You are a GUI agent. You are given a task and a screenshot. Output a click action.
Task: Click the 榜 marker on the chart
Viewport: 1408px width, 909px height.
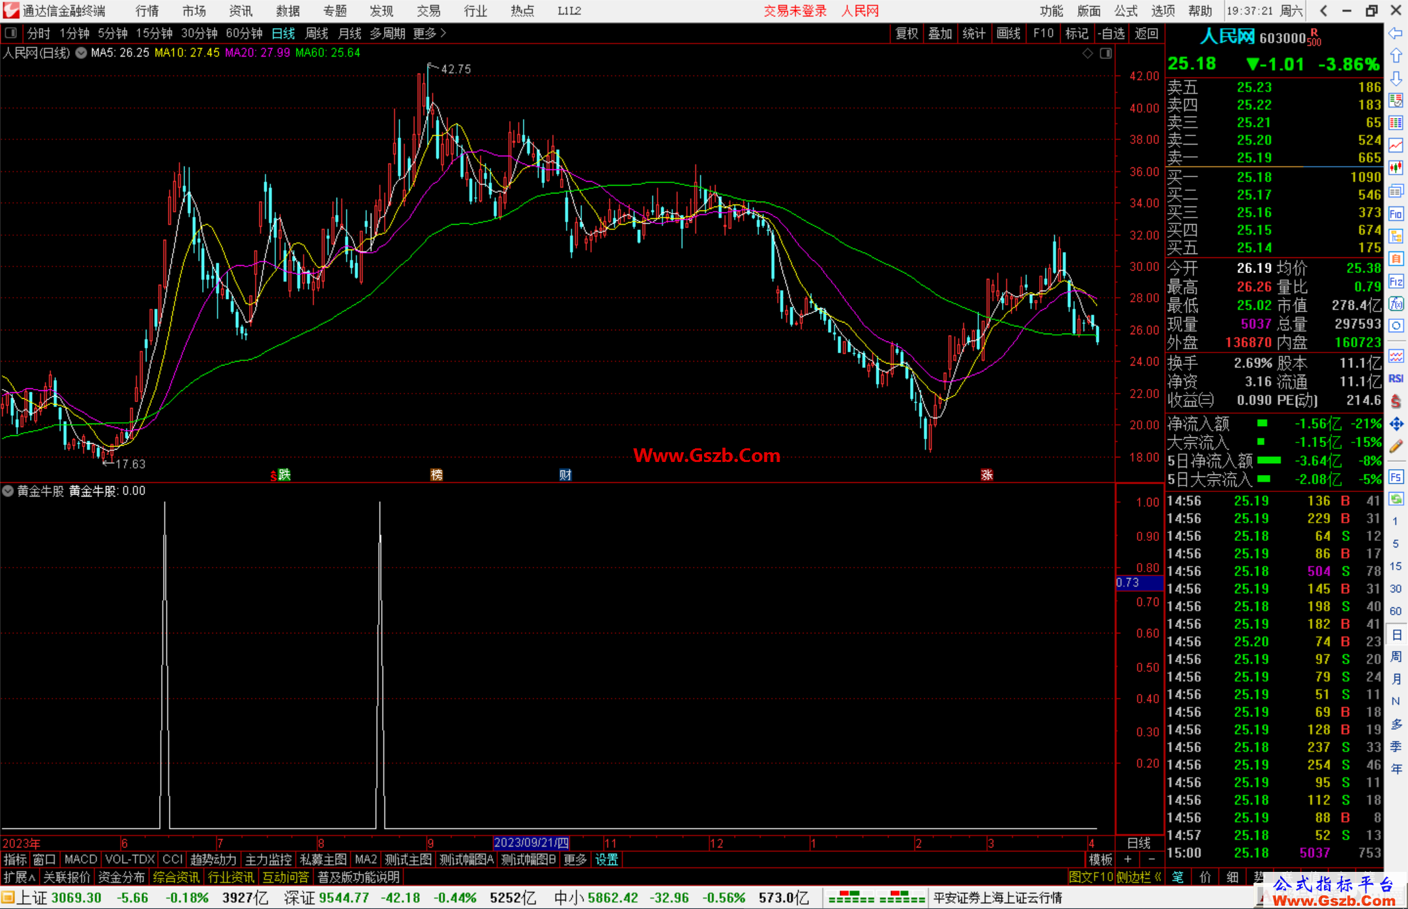(436, 474)
